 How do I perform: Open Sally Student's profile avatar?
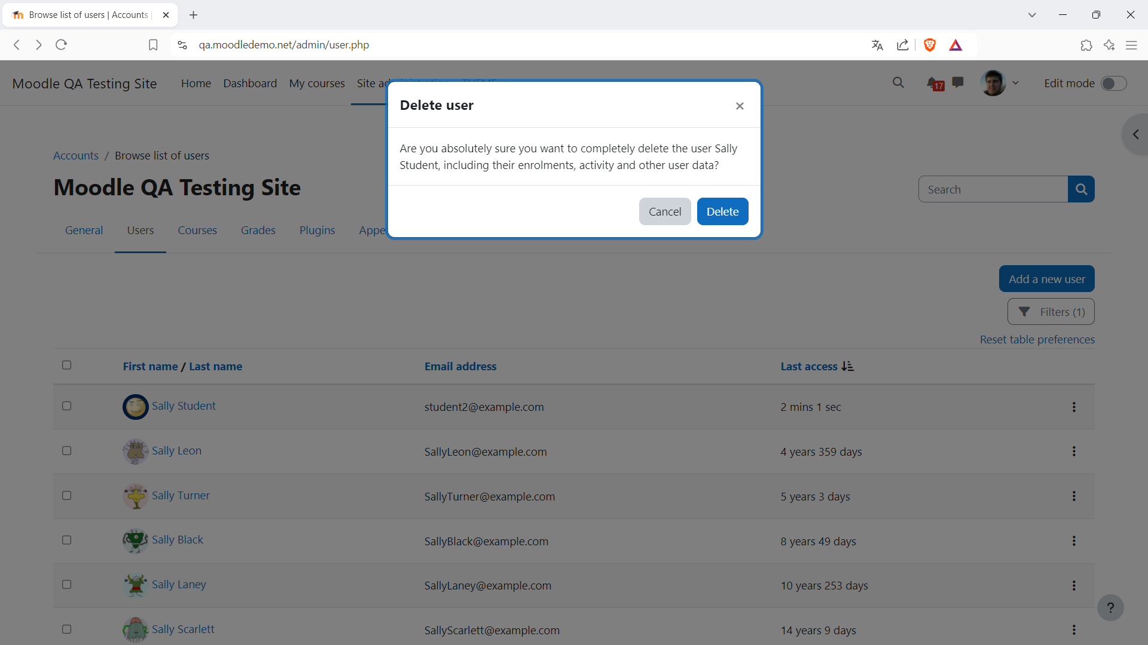[x=136, y=407]
